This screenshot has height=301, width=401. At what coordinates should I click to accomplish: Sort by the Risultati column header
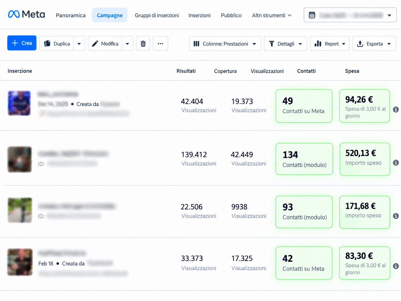[x=186, y=71]
